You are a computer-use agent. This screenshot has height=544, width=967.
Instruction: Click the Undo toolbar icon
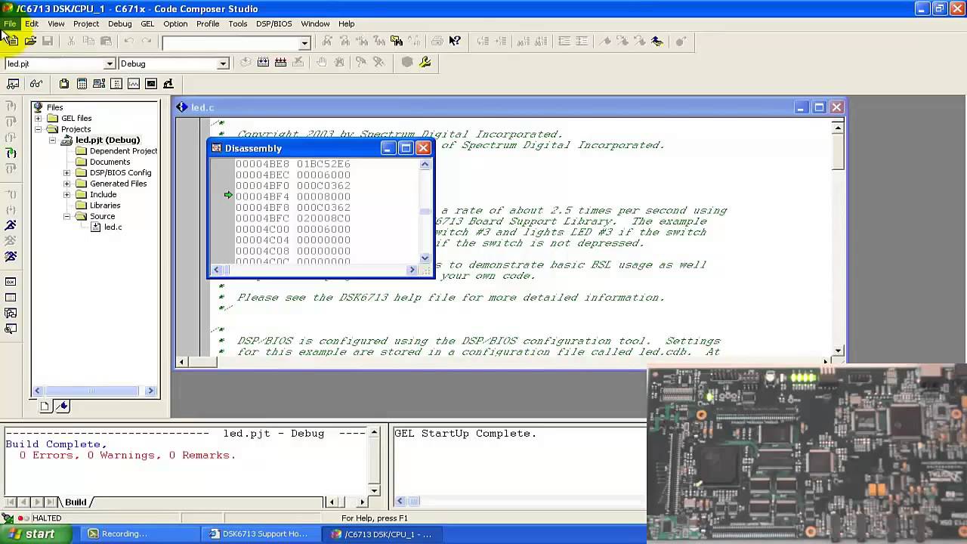(128, 41)
